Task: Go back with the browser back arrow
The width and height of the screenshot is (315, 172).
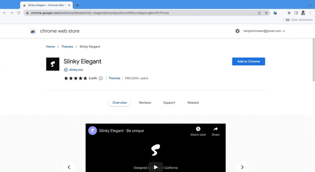Action: click(x=4, y=13)
